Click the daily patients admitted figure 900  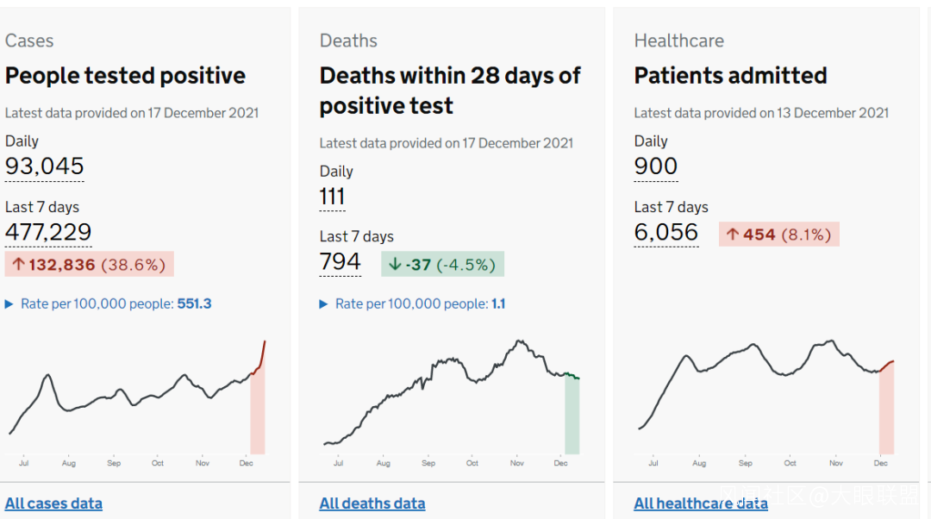click(x=656, y=166)
